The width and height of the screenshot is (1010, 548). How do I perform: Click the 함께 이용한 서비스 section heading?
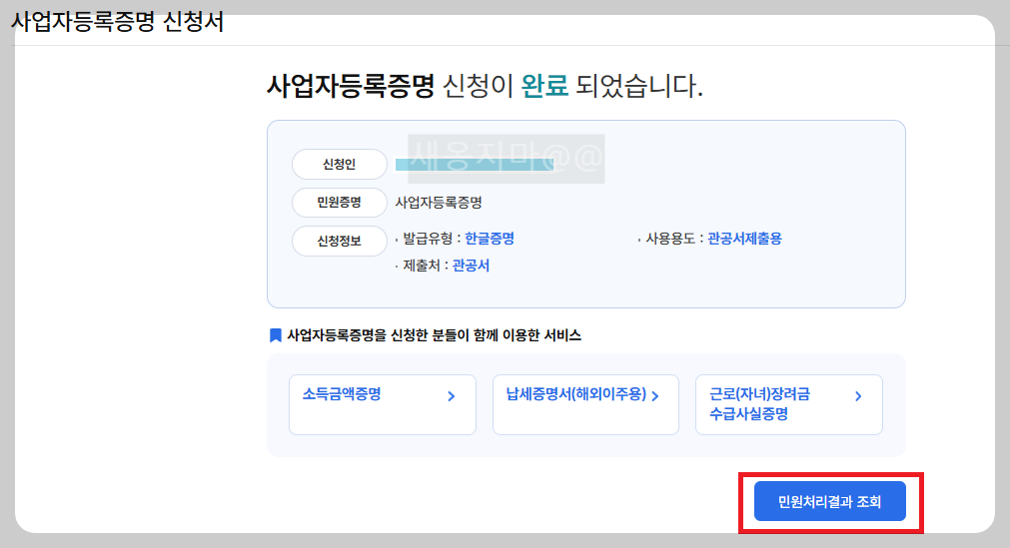coord(434,334)
